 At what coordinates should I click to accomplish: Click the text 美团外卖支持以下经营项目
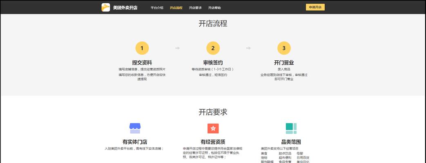(x=279, y=149)
